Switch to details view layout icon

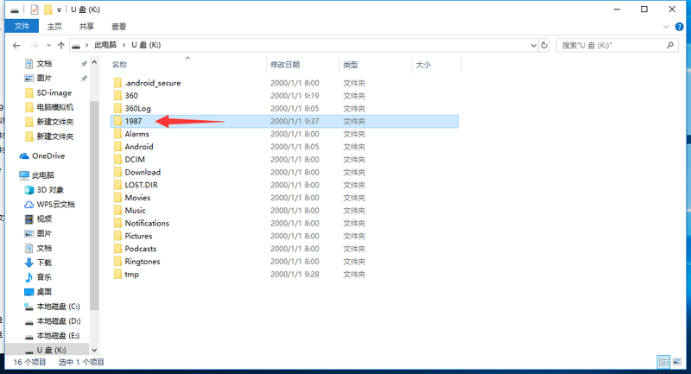click(x=663, y=362)
